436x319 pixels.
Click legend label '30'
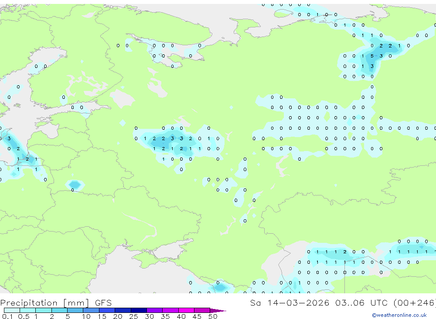149,316
